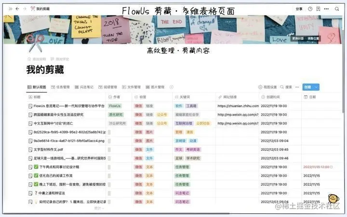Click the 互联网治理 keyword tag
The image size is (347, 217).
[184, 123]
